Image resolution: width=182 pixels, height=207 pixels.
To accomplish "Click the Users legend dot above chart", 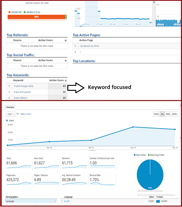I will [x=7, y=121].
